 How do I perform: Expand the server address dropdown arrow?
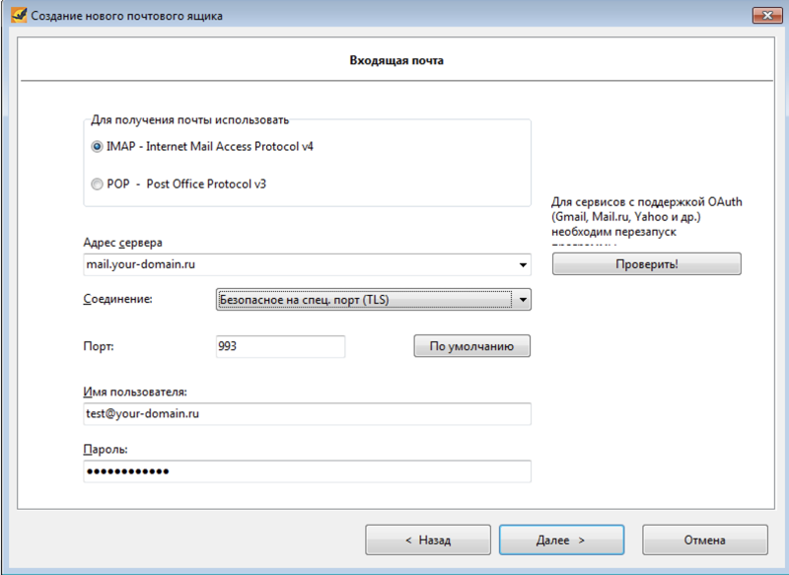(521, 264)
